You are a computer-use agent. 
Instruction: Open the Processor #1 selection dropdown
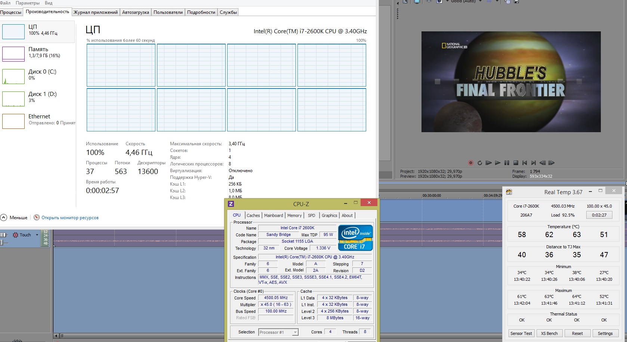point(295,332)
